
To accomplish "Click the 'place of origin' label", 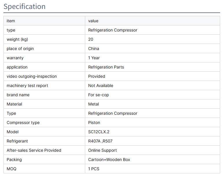I will coord(20,49).
